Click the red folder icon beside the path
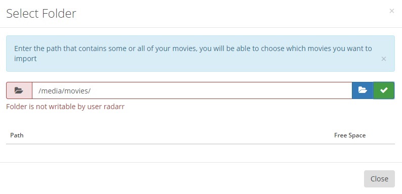402x194 pixels. [19, 90]
